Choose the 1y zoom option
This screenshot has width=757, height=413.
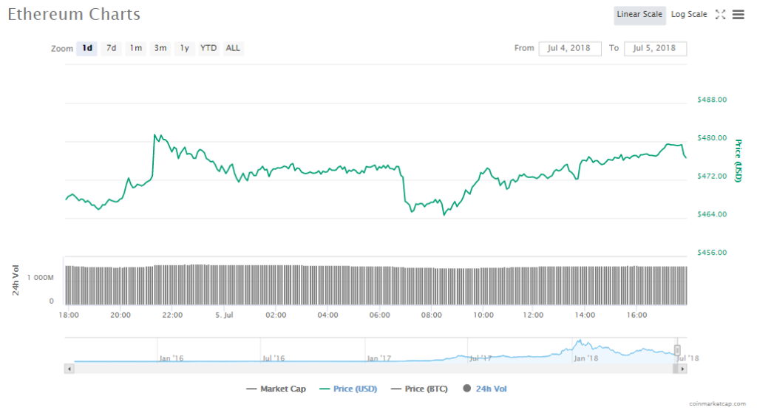coord(184,49)
